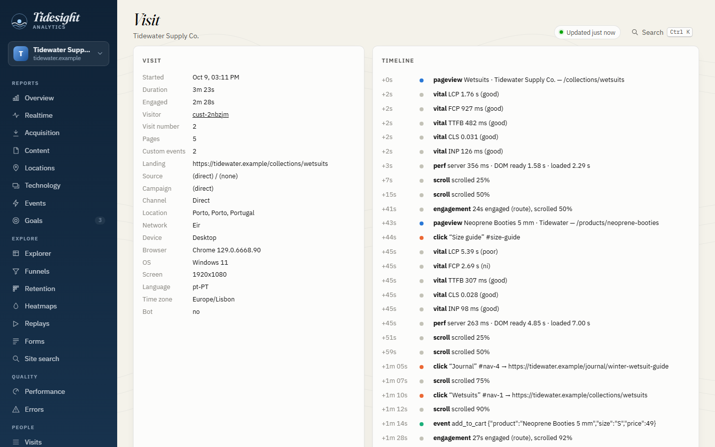Select the 'Size guide' click timeline dot
Image resolution: width=715 pixels, height=447 pixels.
(x=422, y=238)
